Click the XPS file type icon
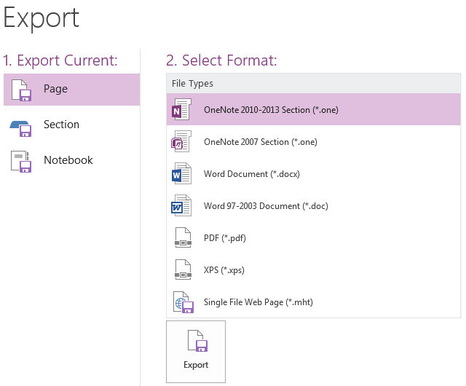Viewport: 466px width, 386px height. pyautogui.click(x=183, y=269)
